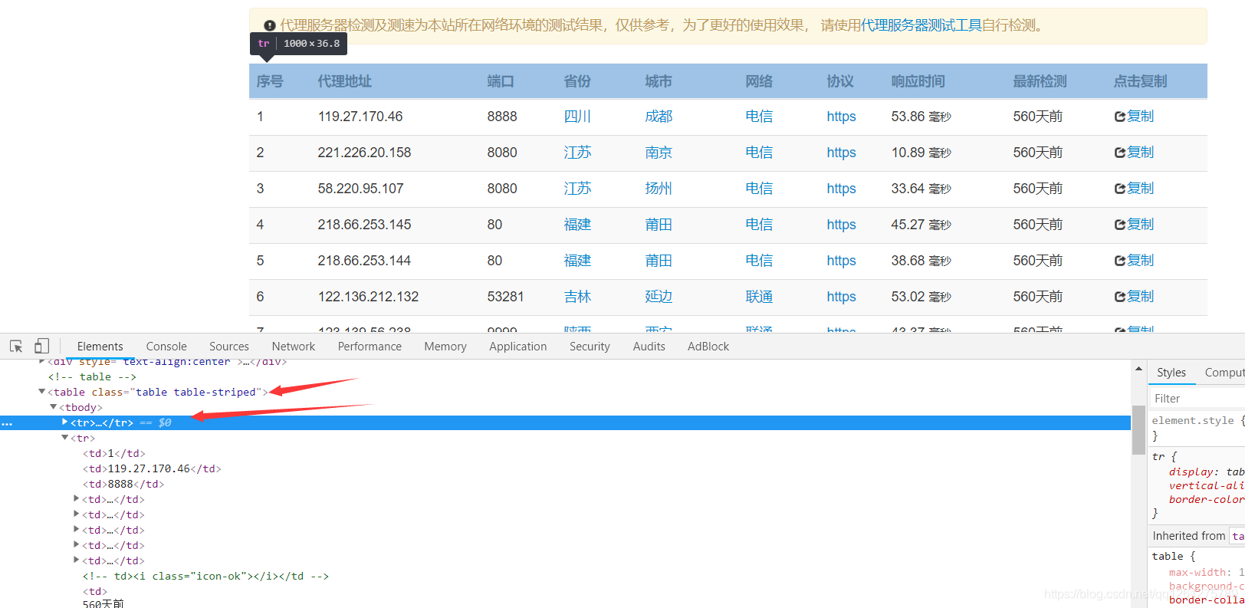Switch to the Elements tab
Screen dimensions: 1245x608
coord(100,347)
